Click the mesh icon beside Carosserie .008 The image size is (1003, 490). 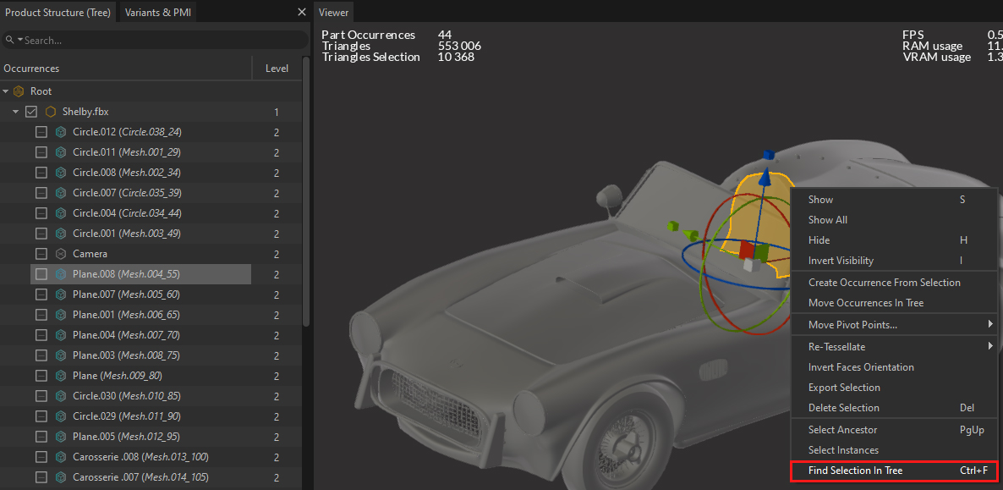(x=60, y=457)
